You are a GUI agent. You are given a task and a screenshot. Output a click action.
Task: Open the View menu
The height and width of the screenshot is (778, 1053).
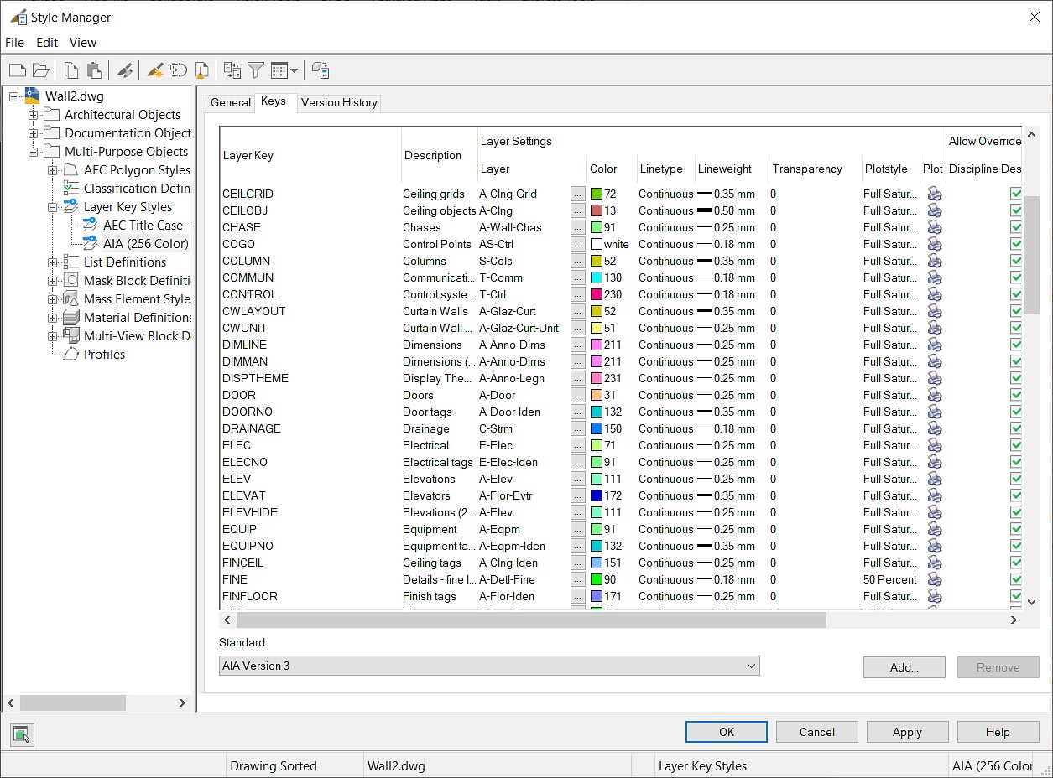click(82, 42)
